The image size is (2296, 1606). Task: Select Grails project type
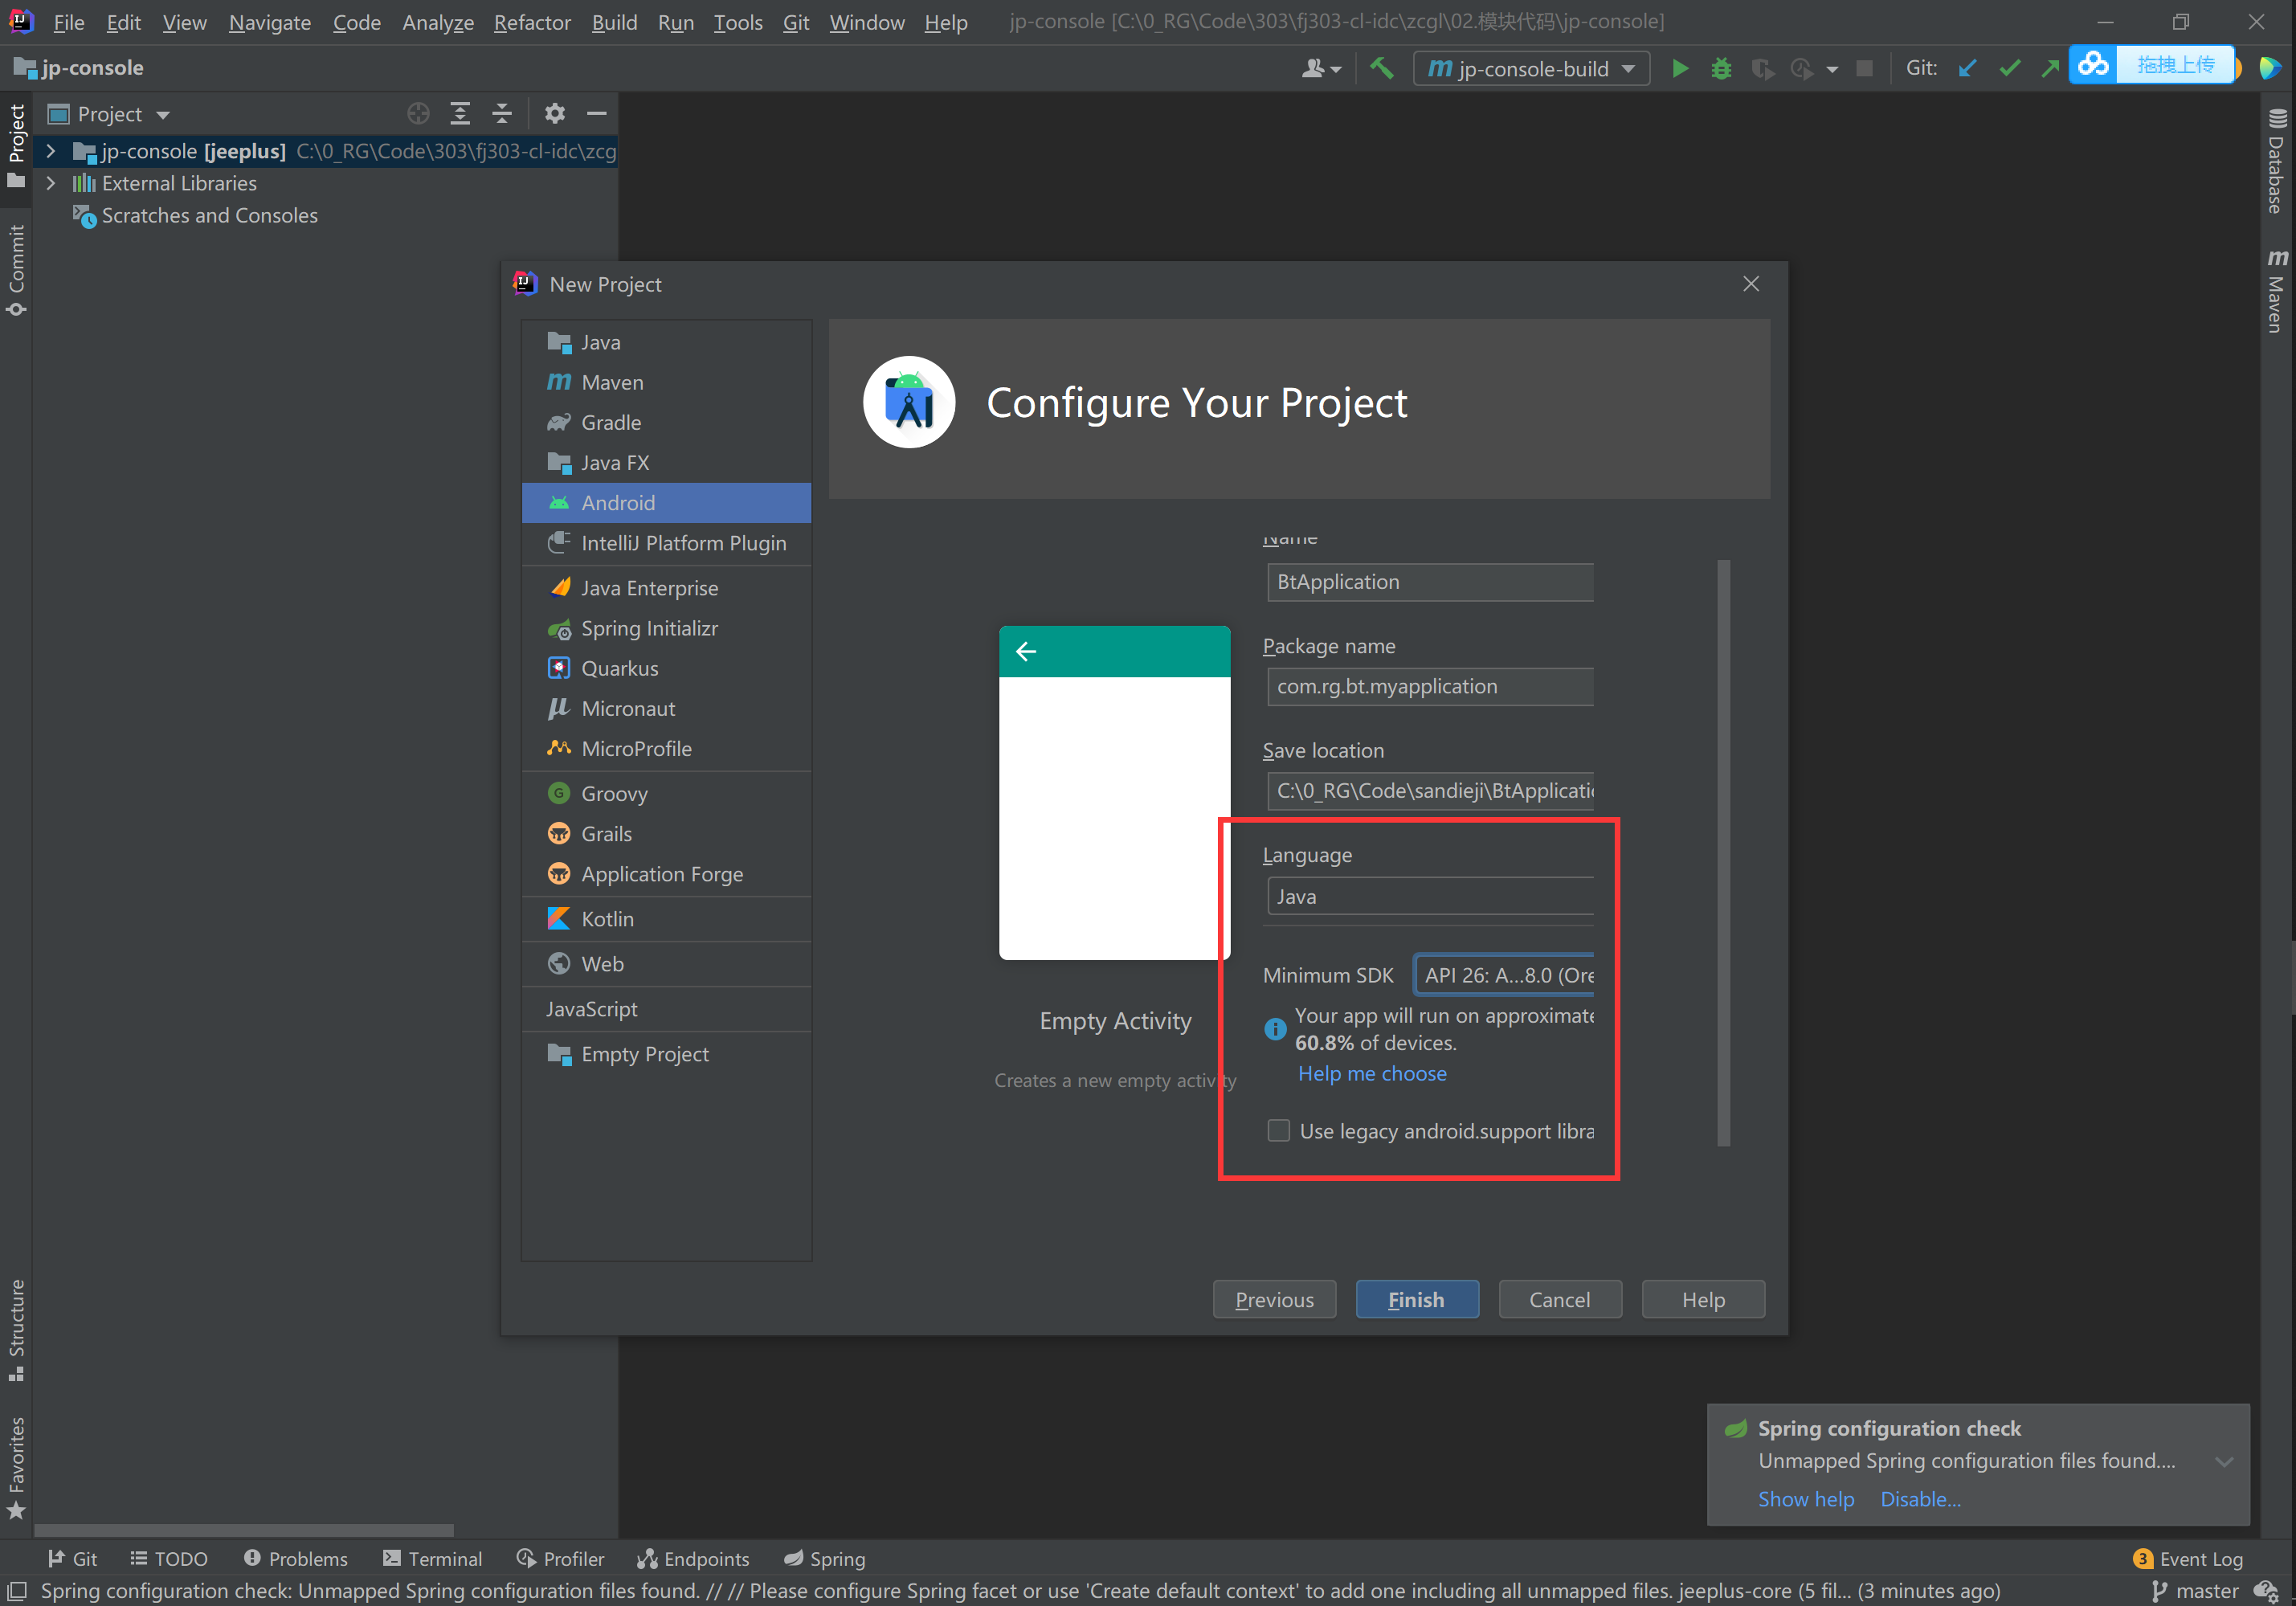pyautogui.click(x=666, y=834)
